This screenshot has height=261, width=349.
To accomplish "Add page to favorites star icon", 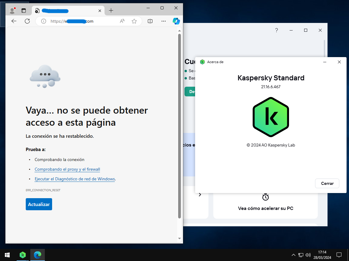I will (x=134, y=21).
